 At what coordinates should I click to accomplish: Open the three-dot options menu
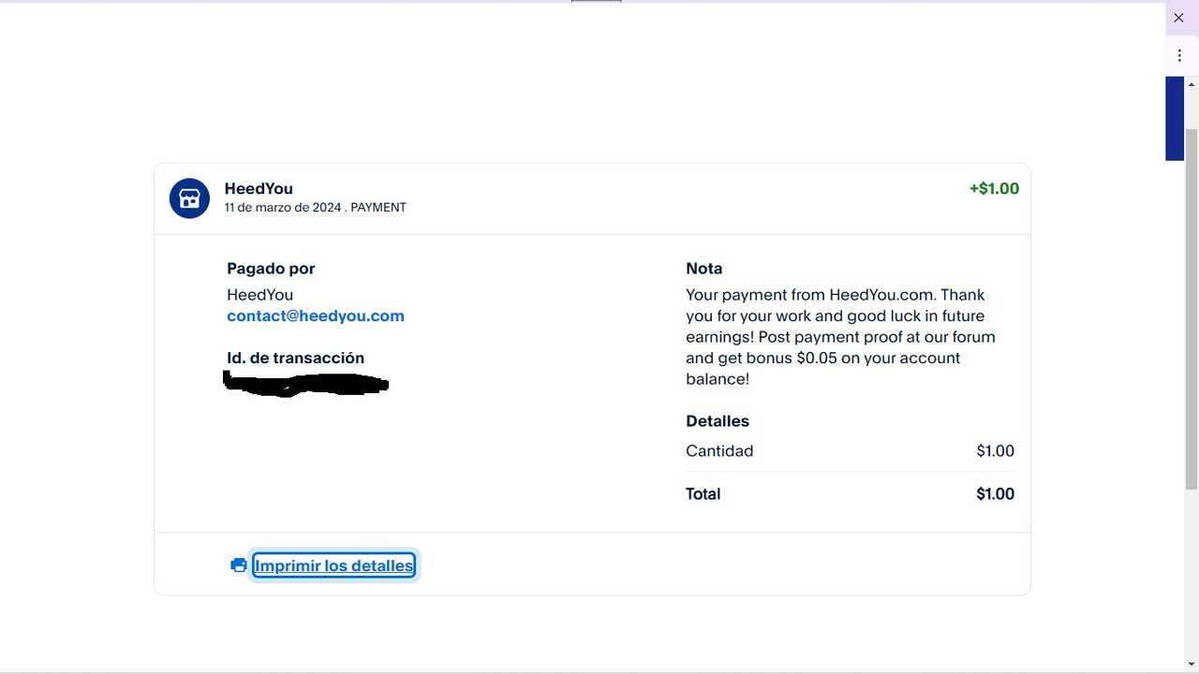(x=1179, y=55)
